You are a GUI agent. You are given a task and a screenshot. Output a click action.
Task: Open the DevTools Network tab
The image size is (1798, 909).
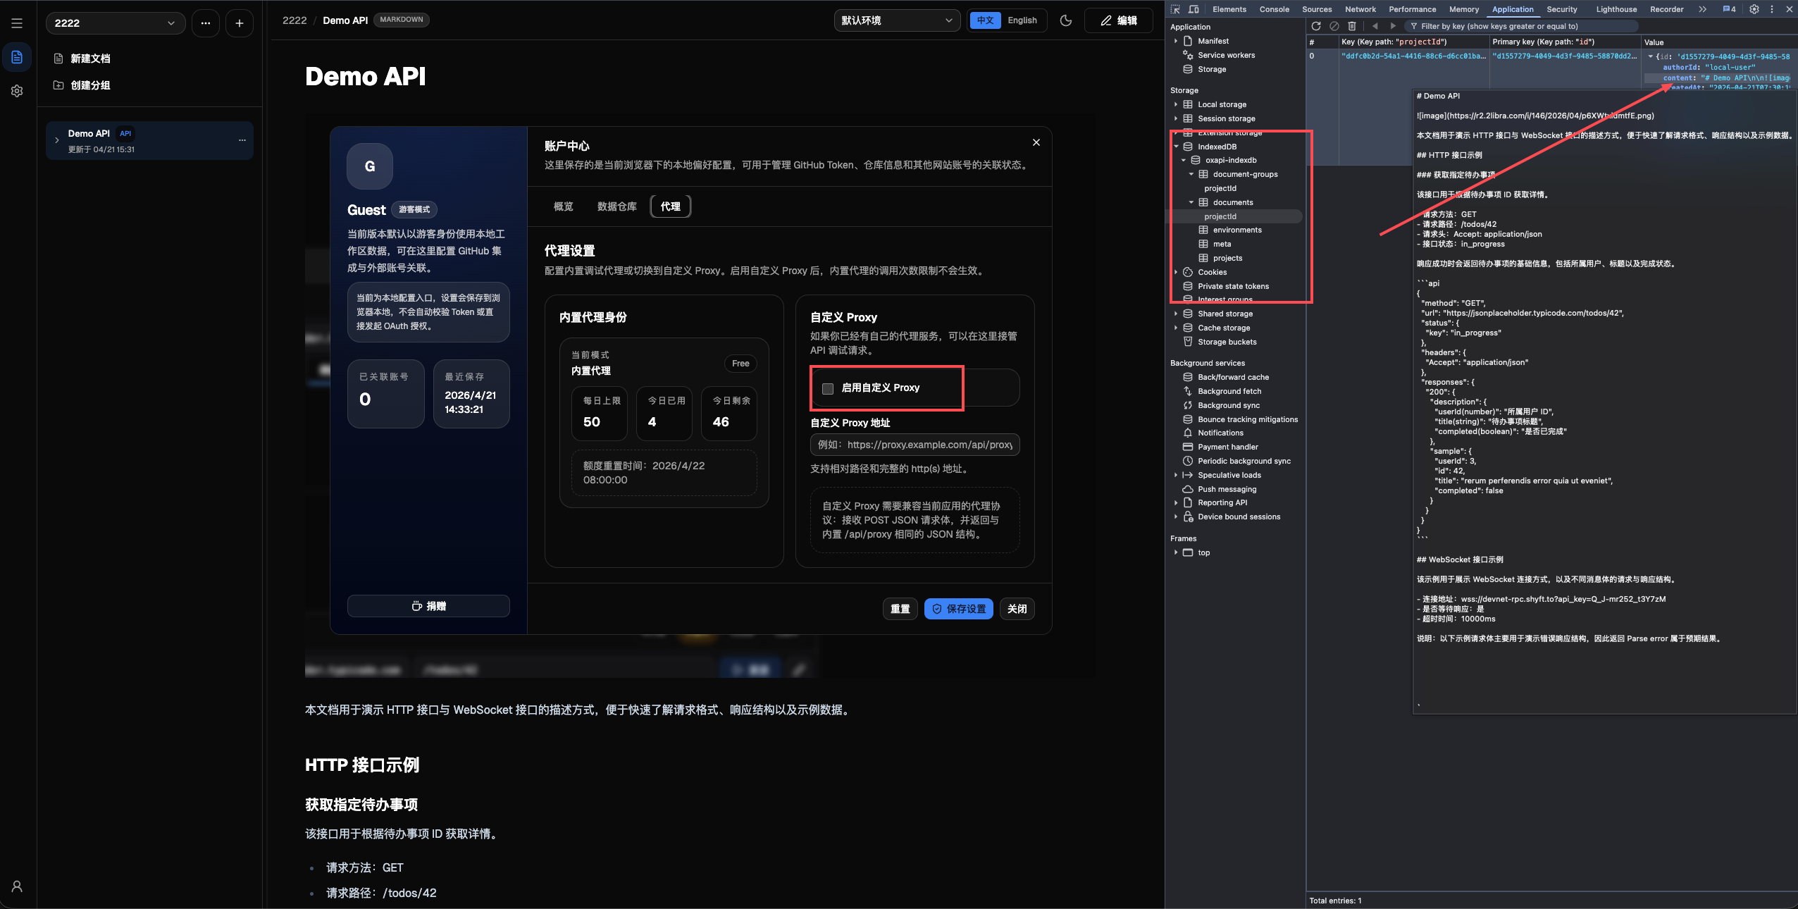point(1360,9)
